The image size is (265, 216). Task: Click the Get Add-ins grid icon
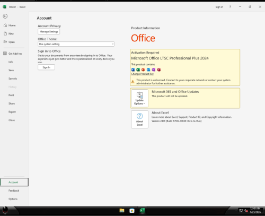[5, 54]
